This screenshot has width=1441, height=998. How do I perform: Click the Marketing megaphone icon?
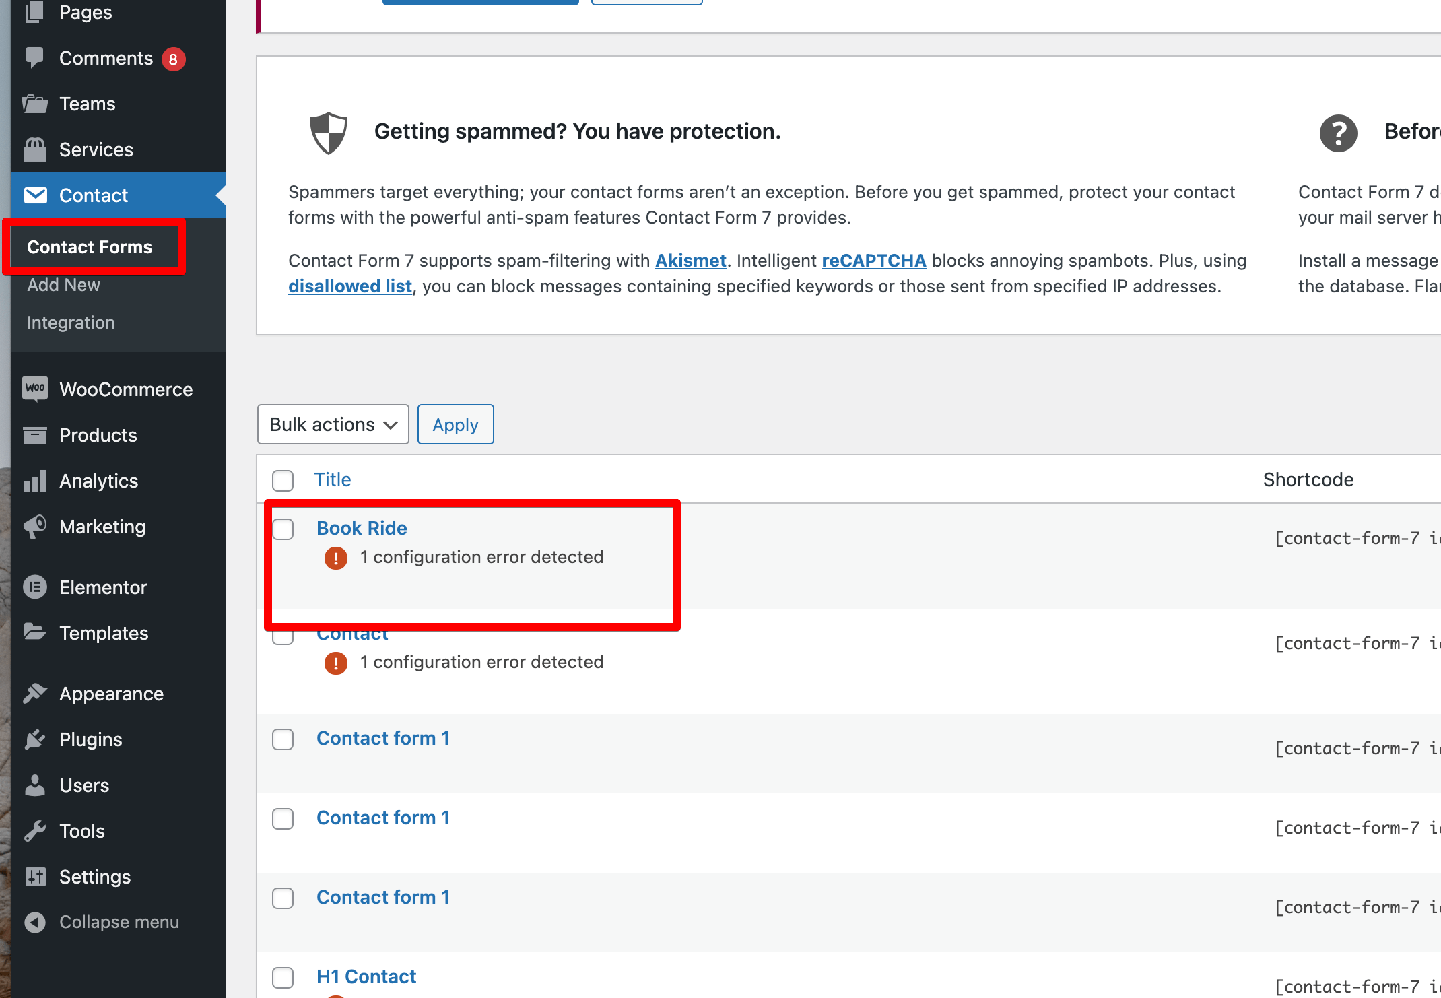tap(35, 527)
